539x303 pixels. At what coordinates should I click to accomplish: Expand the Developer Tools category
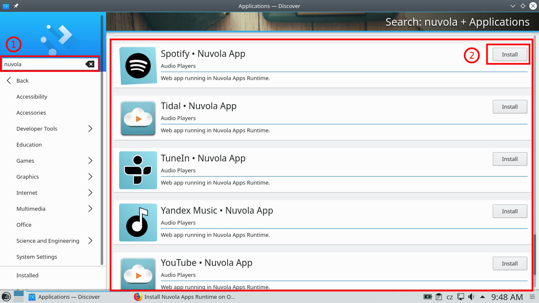coord(90,129)
